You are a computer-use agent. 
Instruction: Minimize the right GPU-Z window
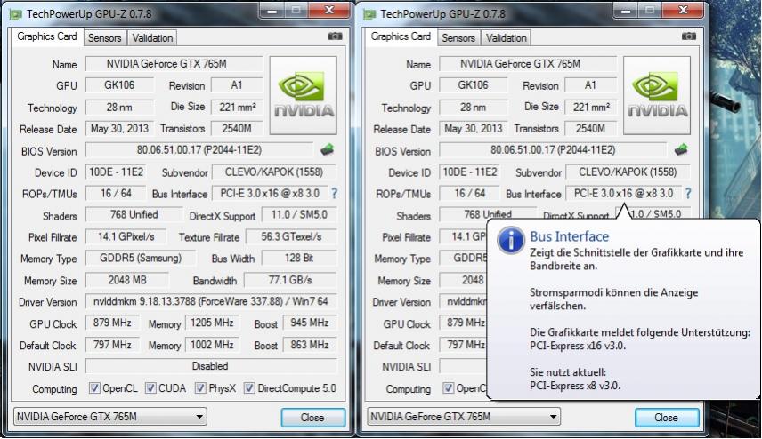click(626, 10)
